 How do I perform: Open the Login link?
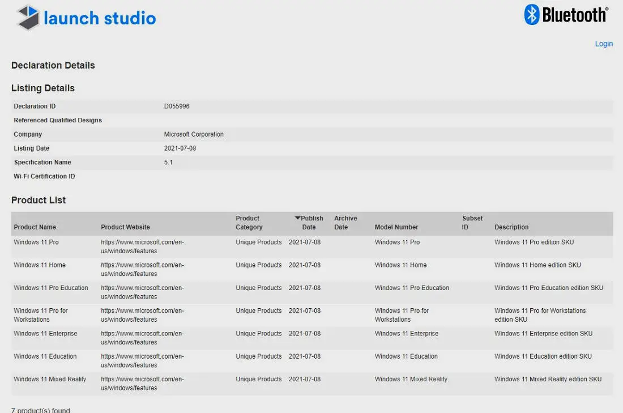[x=604, y=44]
